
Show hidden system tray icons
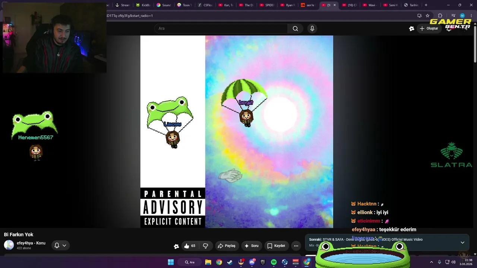pyautogui.click(x=432, y=262)
